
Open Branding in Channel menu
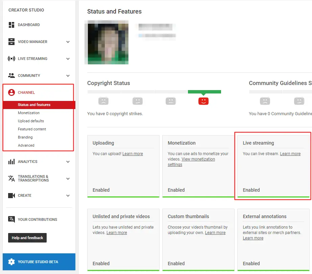pos(25,137)
